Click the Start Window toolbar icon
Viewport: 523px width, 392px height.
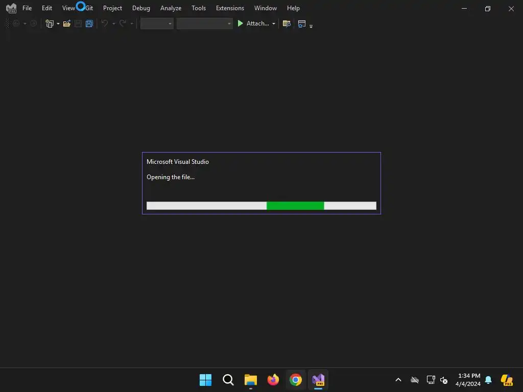click(301, 23)
